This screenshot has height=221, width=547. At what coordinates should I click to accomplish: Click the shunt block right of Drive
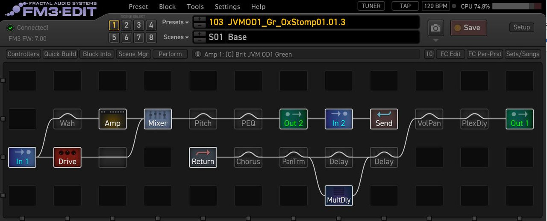coord(112,157)
